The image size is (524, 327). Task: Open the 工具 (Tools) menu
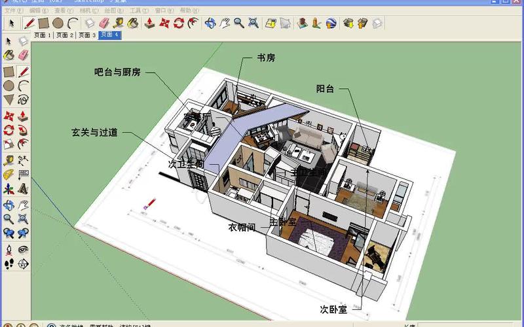pos(140,10)
